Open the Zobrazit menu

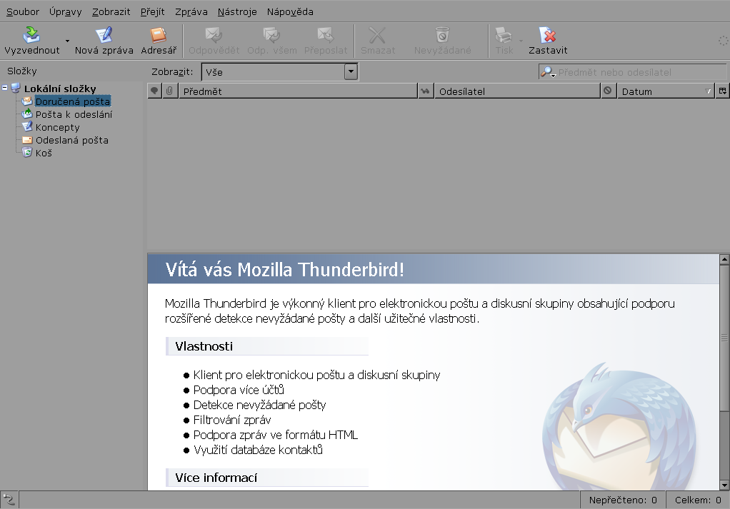click(111, 11)
